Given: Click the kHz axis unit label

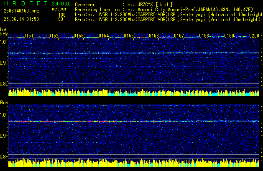Looking at the screenshot, I should [4, 34].
